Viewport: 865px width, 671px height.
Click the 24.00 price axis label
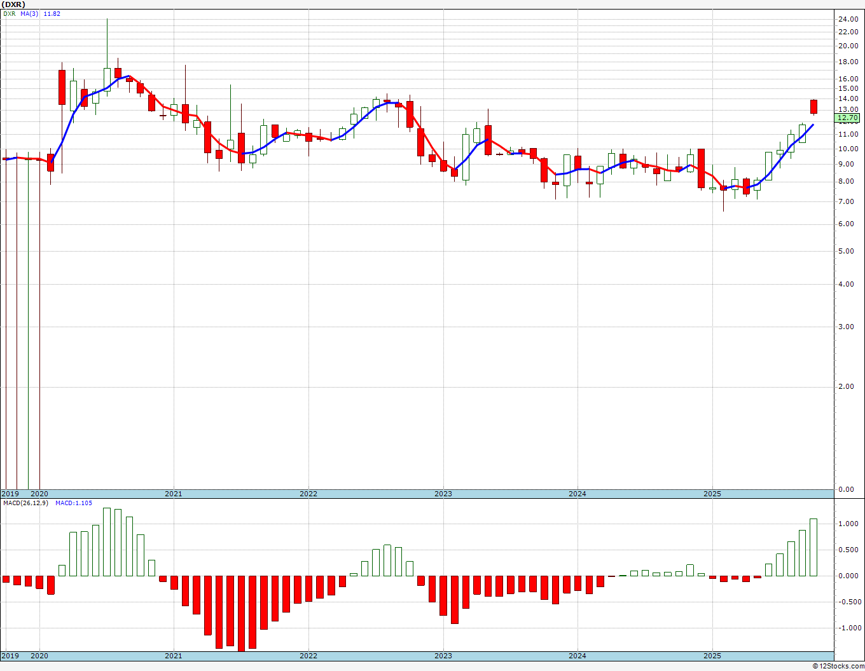[x=848, y=20]
